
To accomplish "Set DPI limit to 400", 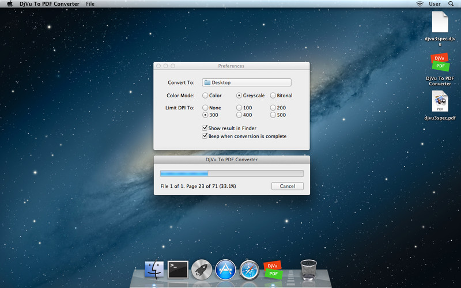I will coord(239,115).
